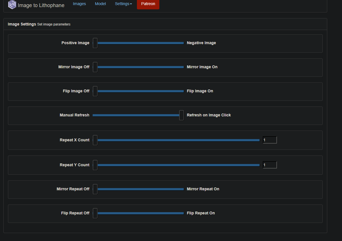
Task: Toggle the Mirror Repeat Off handle
Action: 95,189
